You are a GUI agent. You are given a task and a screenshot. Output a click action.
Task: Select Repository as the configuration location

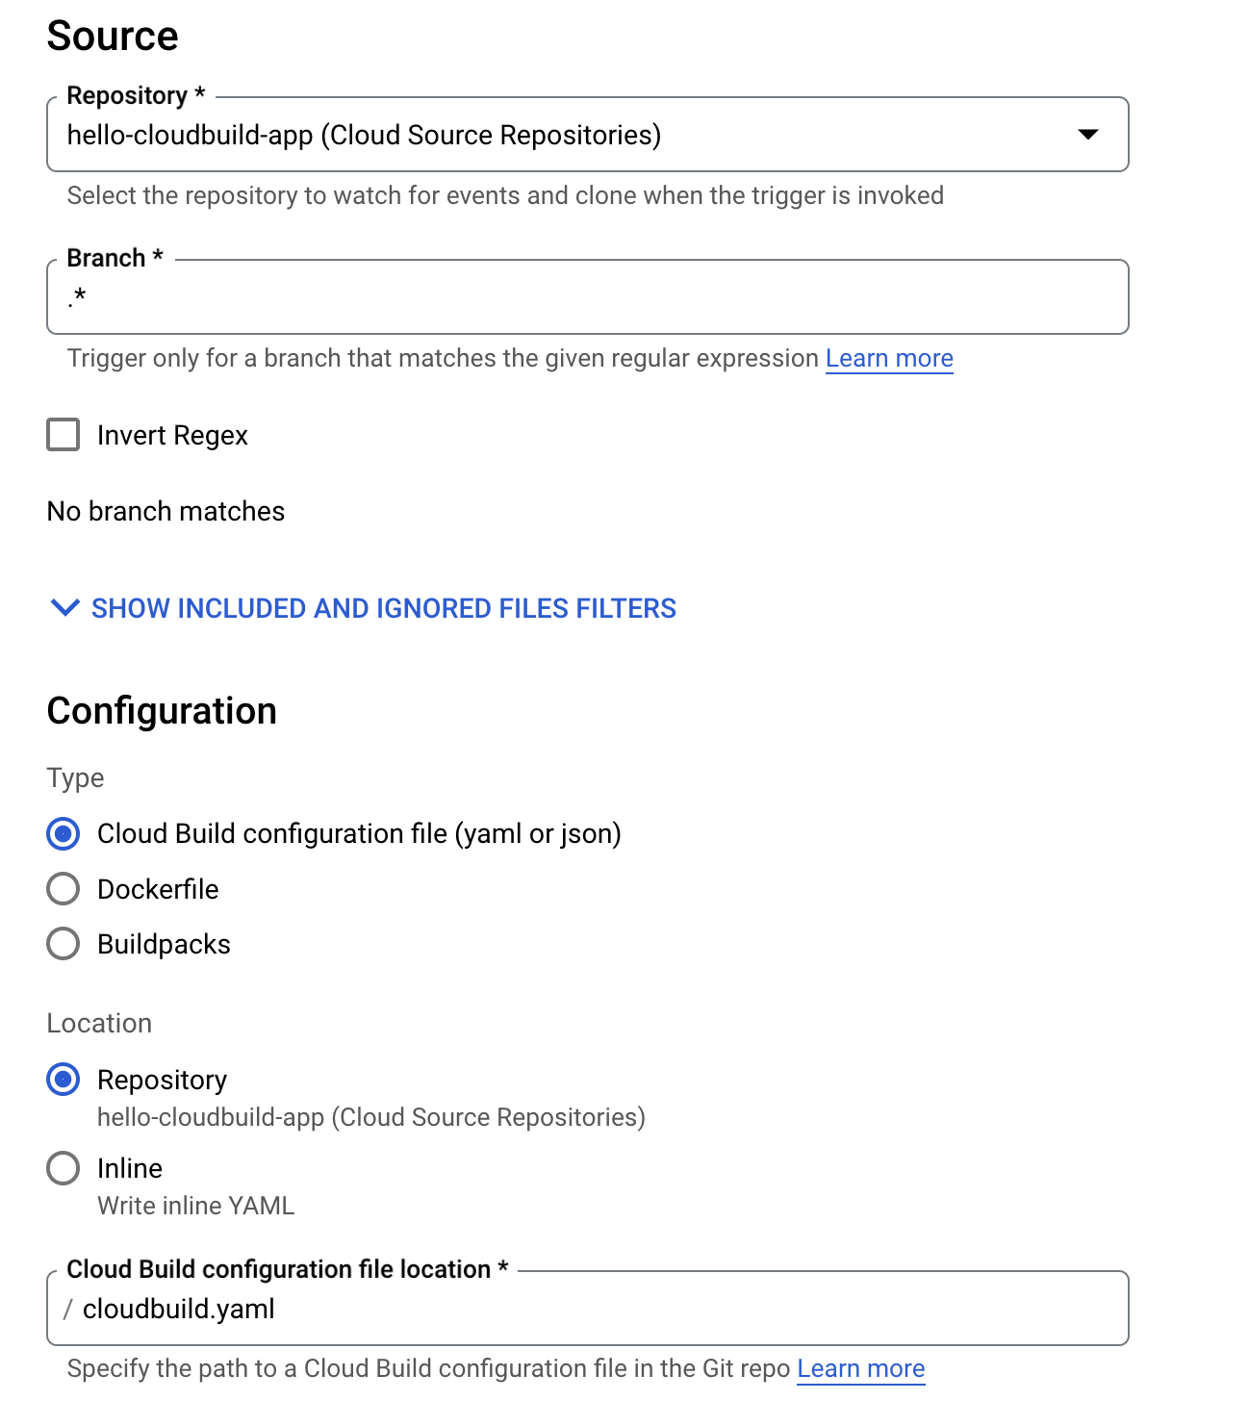click(x=64, y=1080)
